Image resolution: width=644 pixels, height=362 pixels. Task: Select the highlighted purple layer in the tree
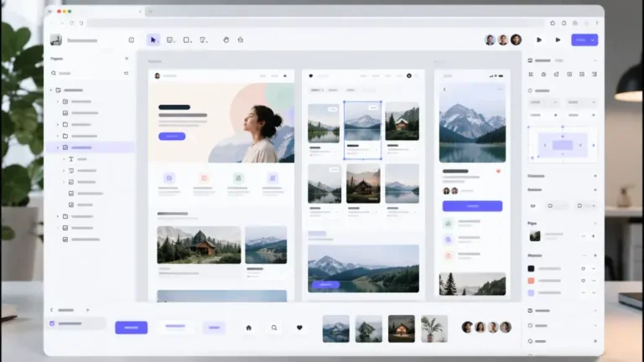coord(90,147)
